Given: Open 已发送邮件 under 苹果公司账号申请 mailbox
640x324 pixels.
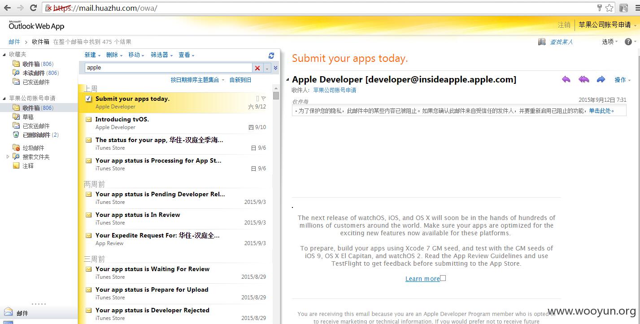Looking at the screenshot, I should point(36,126).
